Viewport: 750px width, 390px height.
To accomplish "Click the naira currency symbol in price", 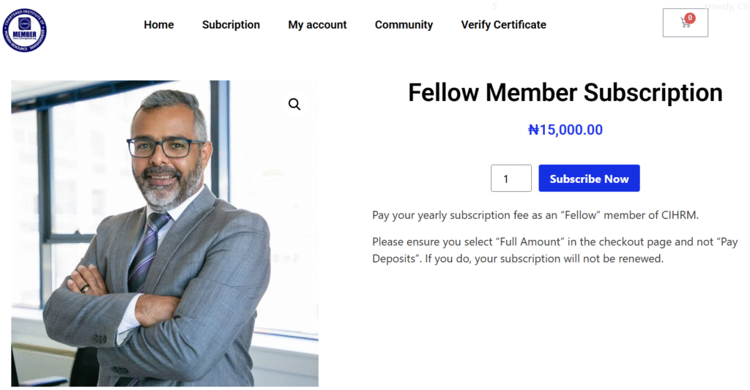I will pos(533,130).
